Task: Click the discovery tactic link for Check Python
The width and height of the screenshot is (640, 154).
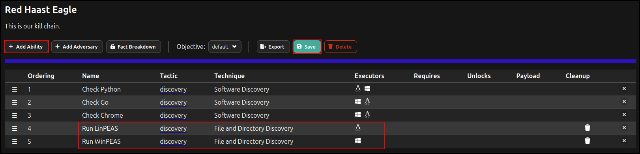Action: click(x=173, y=89)
